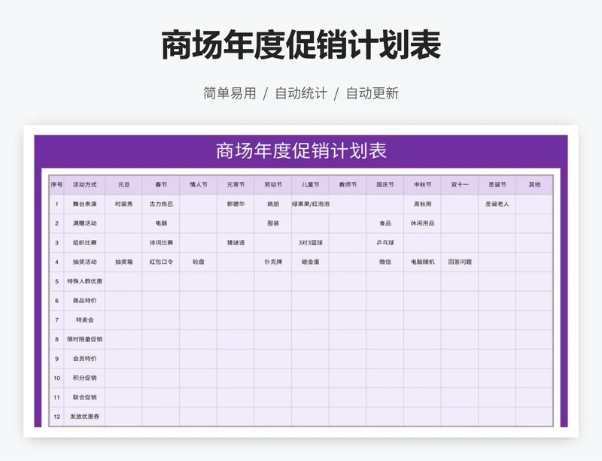
Task: Click the '诗词比赛' cell
Action: pyautogui.click(x=161, y=243)
